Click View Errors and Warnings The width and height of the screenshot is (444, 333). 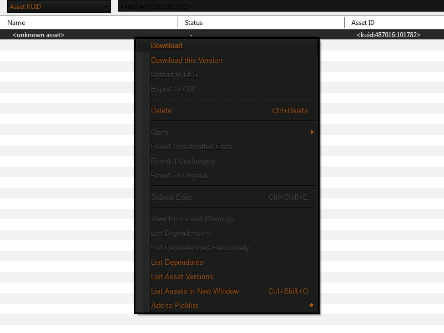pos(193,219)
